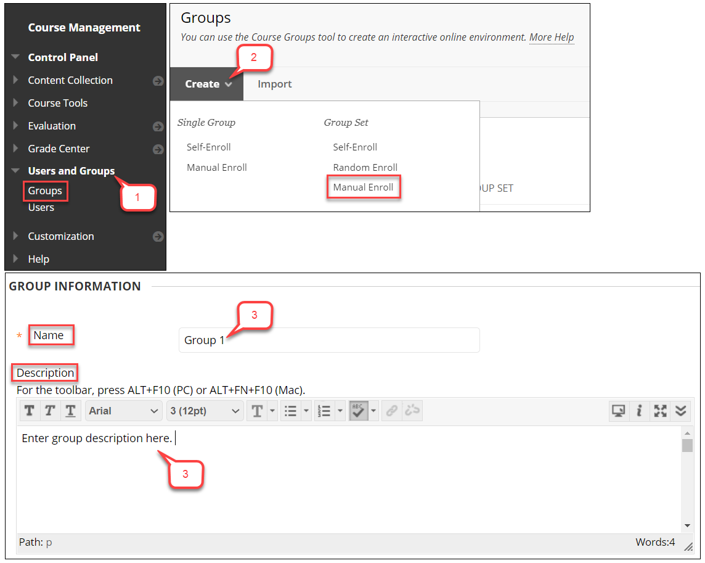
Task: Collapse the Users and Groups section arrow
Action: [x=16, y=171]
